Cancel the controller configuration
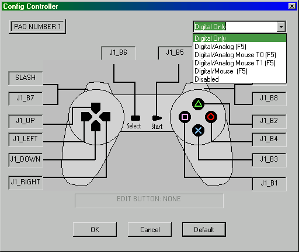 click(149, 230)
